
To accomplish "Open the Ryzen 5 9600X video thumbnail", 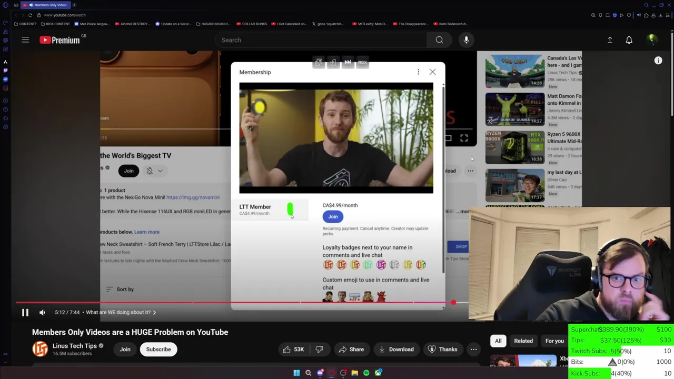I will point(515,147).
